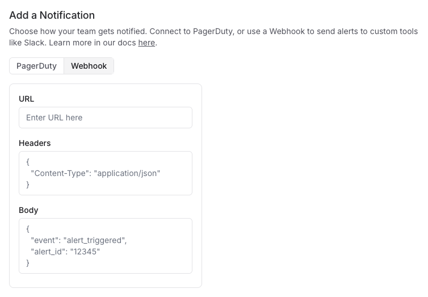Click the URL field label
This screenshot has height=297, width=428.
[27, 99]
